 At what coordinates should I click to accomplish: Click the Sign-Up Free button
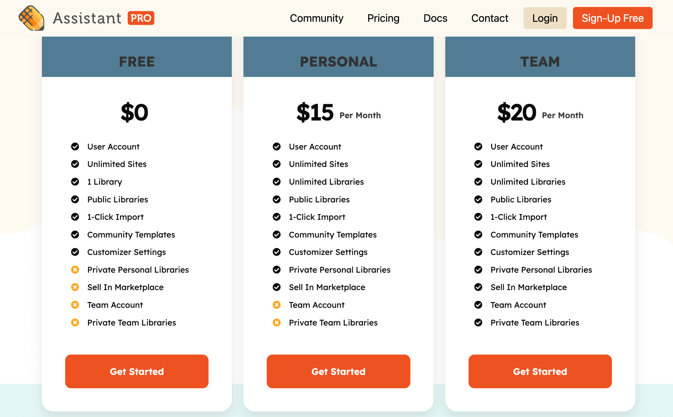click(x=613, y=18)
